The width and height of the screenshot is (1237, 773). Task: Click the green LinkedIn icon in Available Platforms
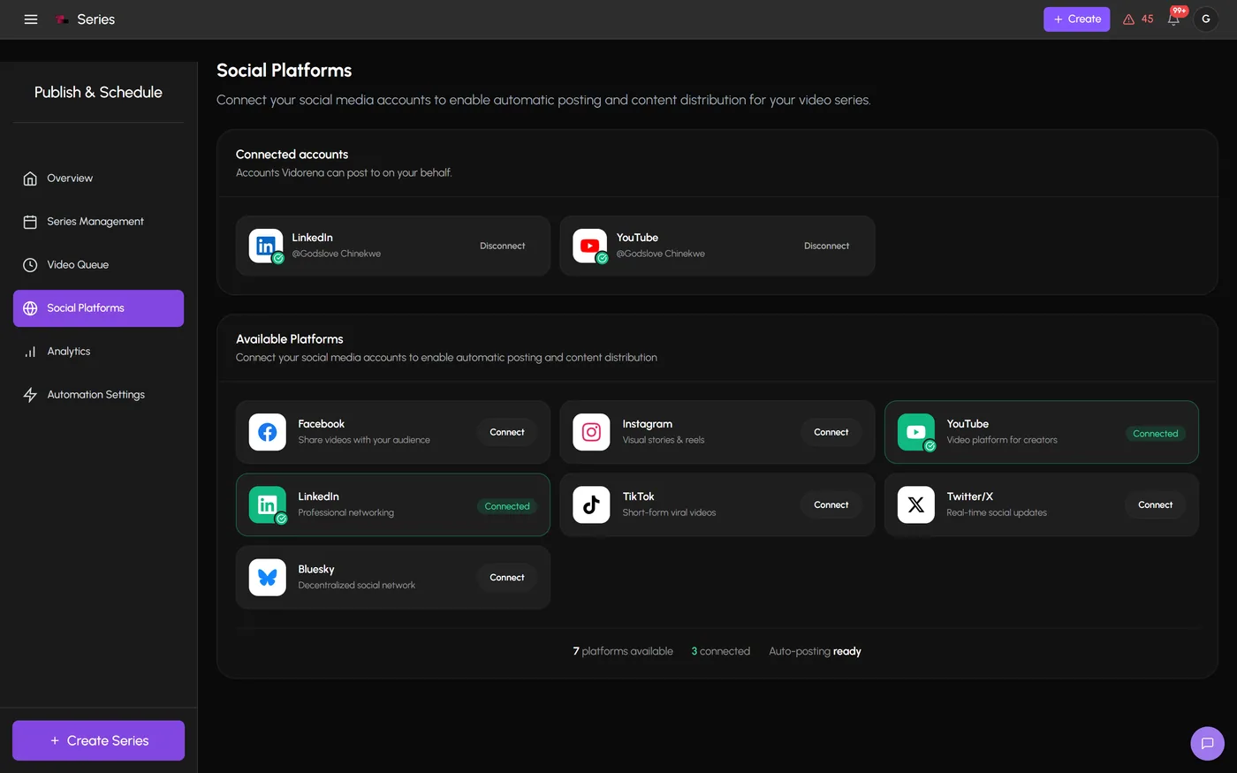267,504
